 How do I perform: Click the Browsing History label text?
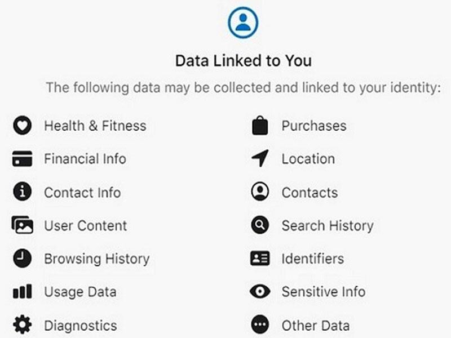point(97,259)
